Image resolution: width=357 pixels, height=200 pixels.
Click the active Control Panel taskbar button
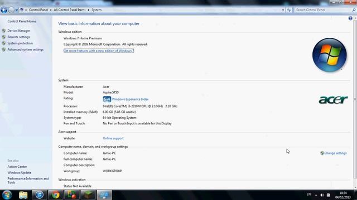104,195
